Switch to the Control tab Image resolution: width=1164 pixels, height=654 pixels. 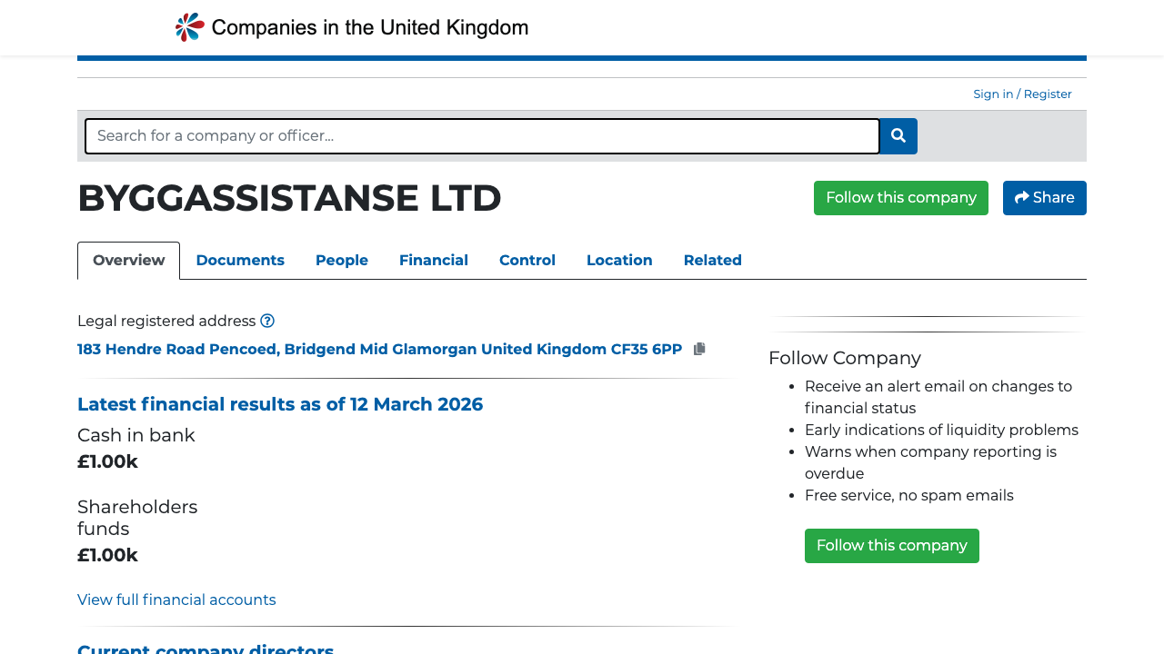[527, 261]
